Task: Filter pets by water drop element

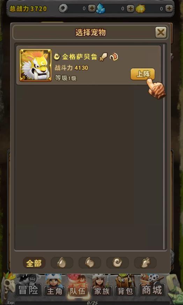Action: tap(62, 263)
